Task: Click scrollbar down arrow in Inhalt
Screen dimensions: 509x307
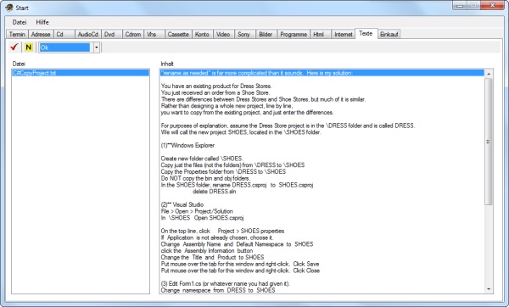Action: point(489,289)
